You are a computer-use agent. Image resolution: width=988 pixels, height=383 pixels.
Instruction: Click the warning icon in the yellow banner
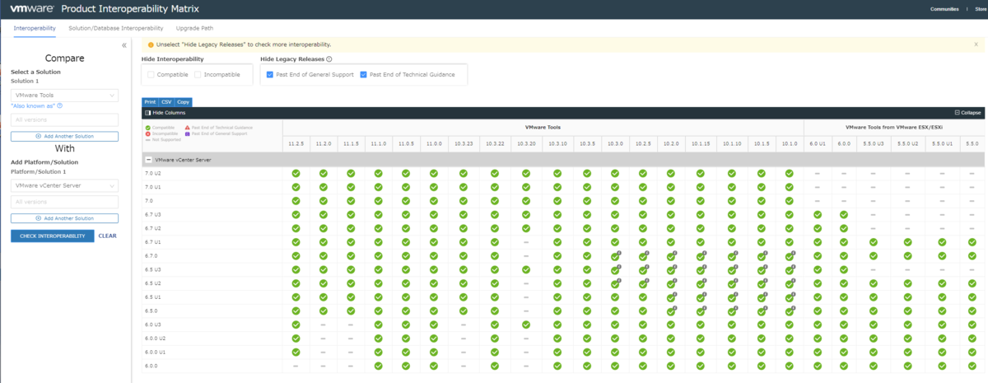coord(151,44)
